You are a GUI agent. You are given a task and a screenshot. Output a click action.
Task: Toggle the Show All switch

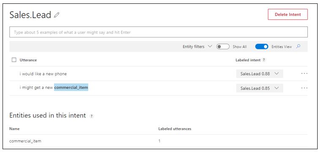pyautogui.click(x=223, y=46)
